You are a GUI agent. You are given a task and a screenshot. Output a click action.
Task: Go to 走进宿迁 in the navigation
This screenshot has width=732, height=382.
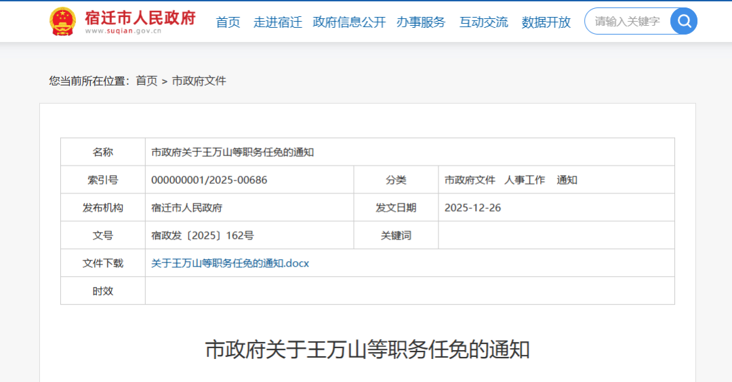pos(277,22)
